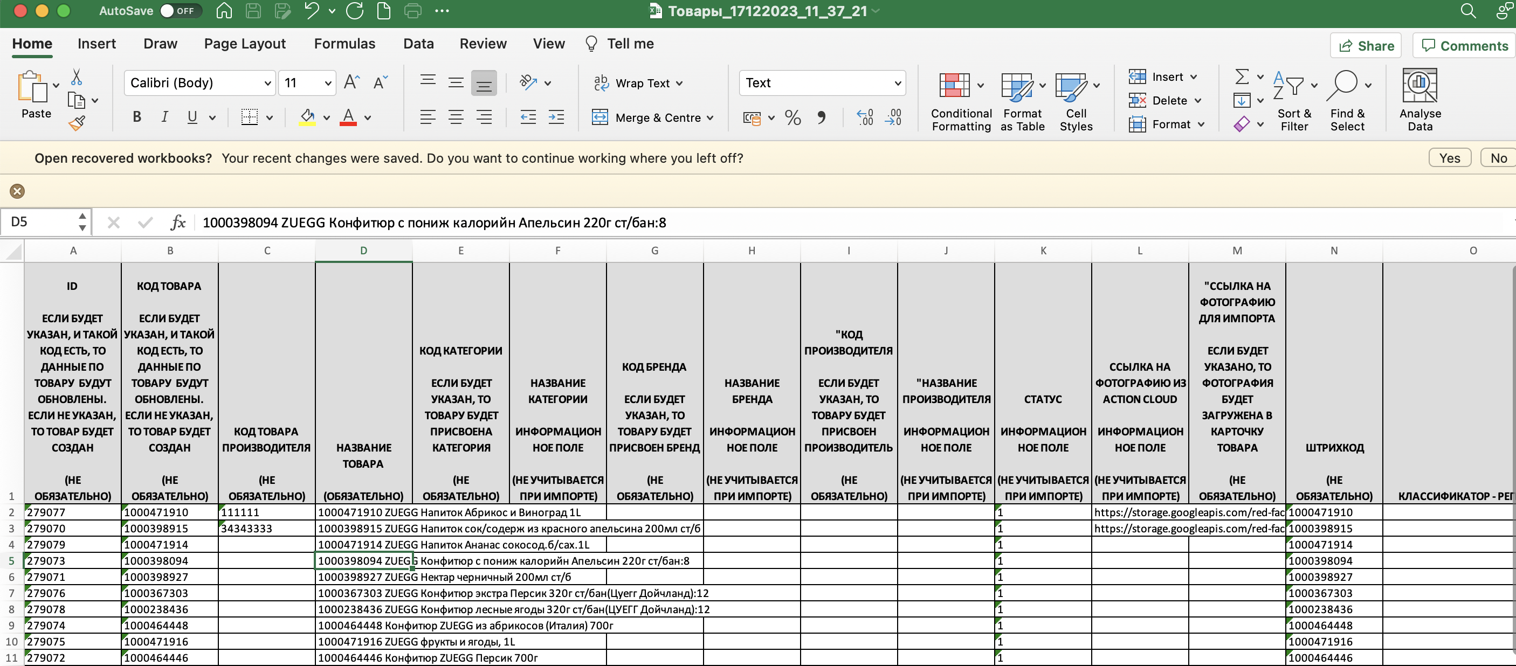Image resolution: width=1516 pixels, height=666 pixels.
Task: Toggle Bold formatting
Action: tap(136, 117)
